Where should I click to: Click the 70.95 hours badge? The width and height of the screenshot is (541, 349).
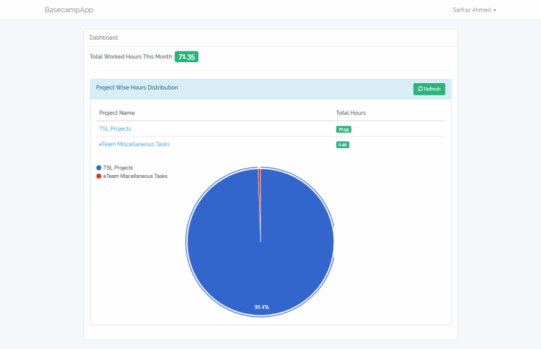click(344, 129)
